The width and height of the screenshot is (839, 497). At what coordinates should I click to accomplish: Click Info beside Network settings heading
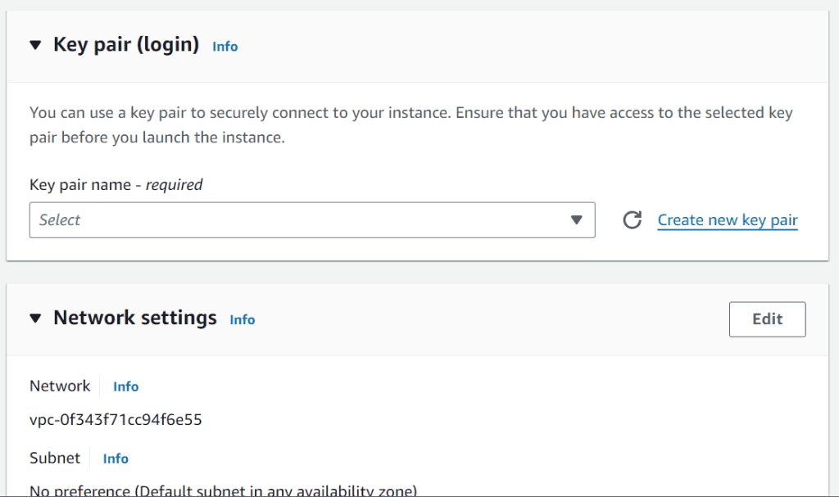(242, 320)
